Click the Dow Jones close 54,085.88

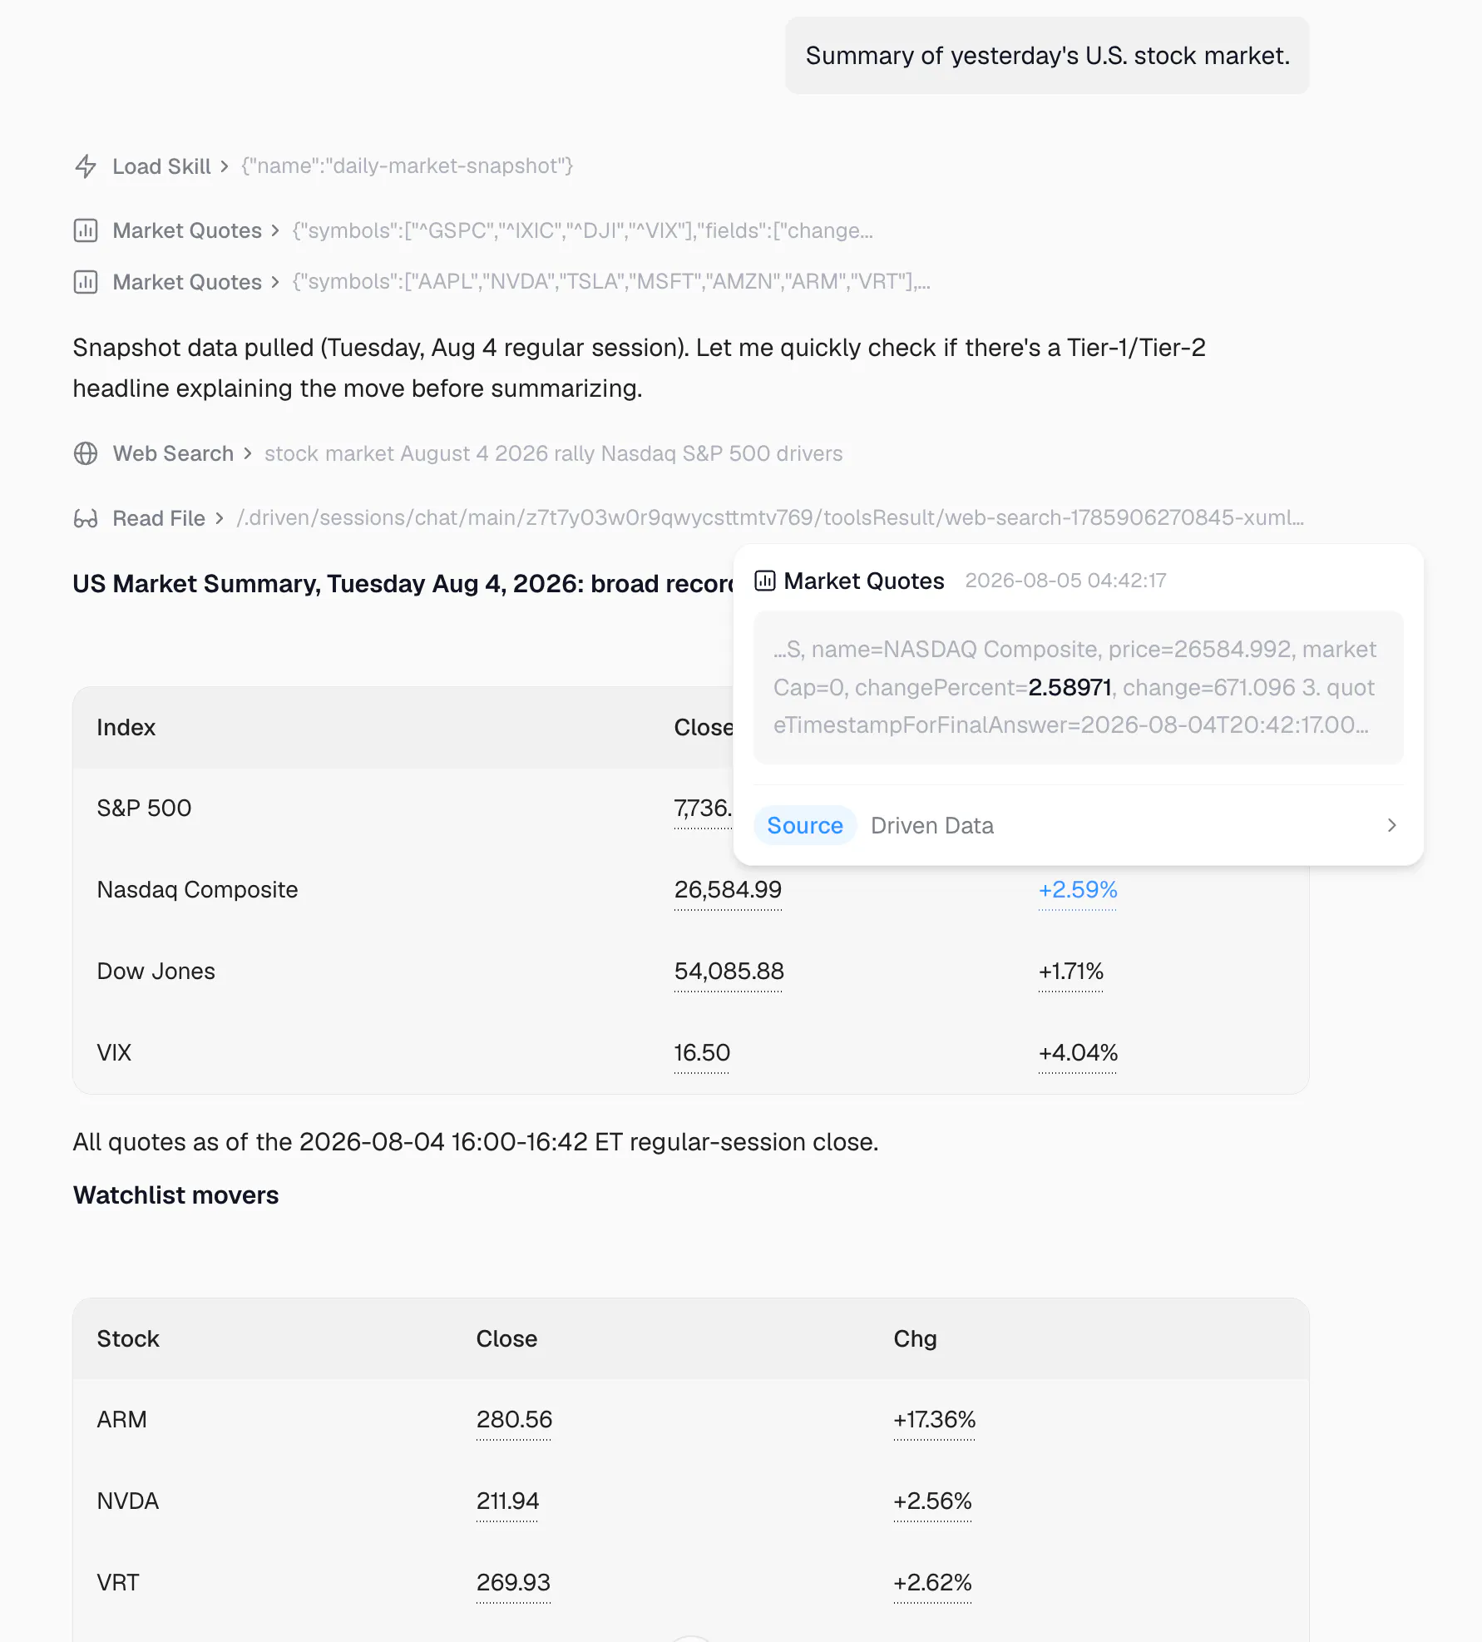729,972
